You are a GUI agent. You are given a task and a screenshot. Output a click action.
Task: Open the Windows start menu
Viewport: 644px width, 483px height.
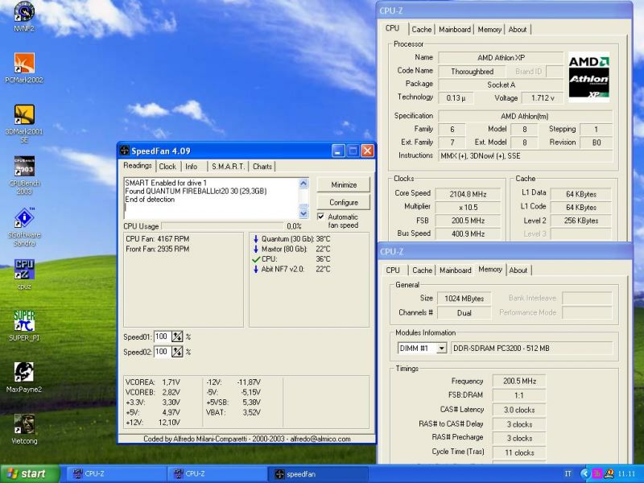click(30, 473)
